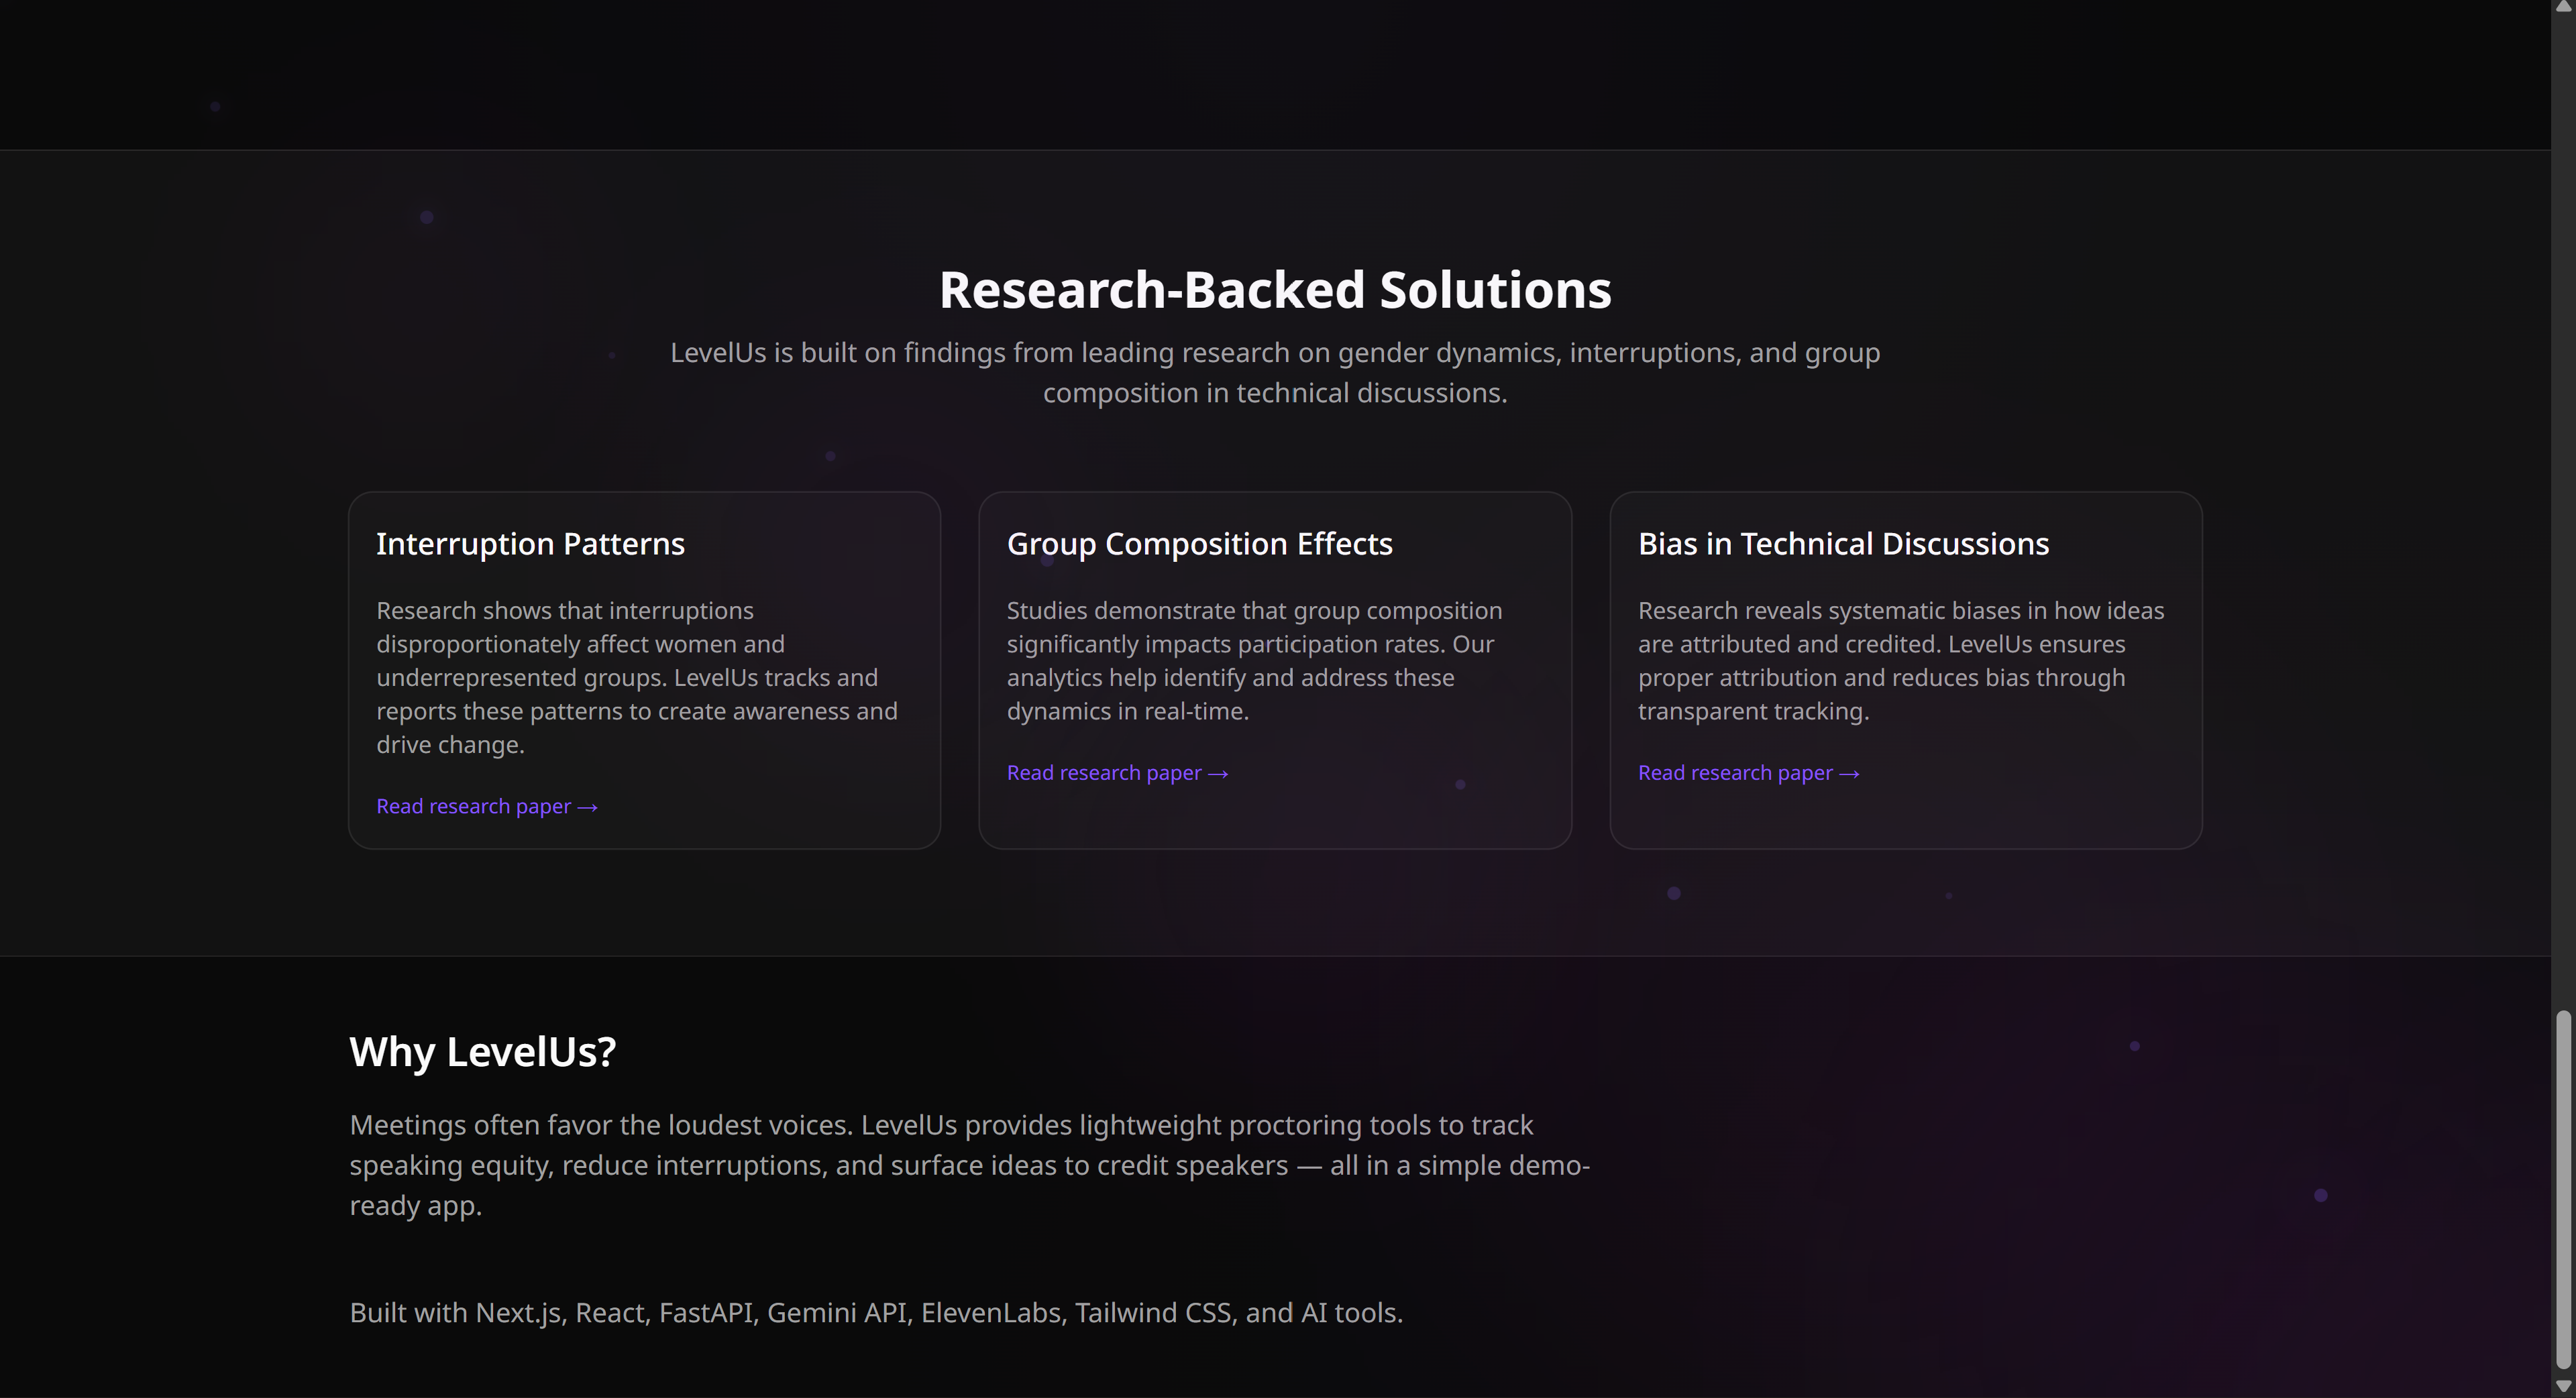
Task: Click the paragraph about meetings favoring loudest voices
Action: [x=968, y=1165]
